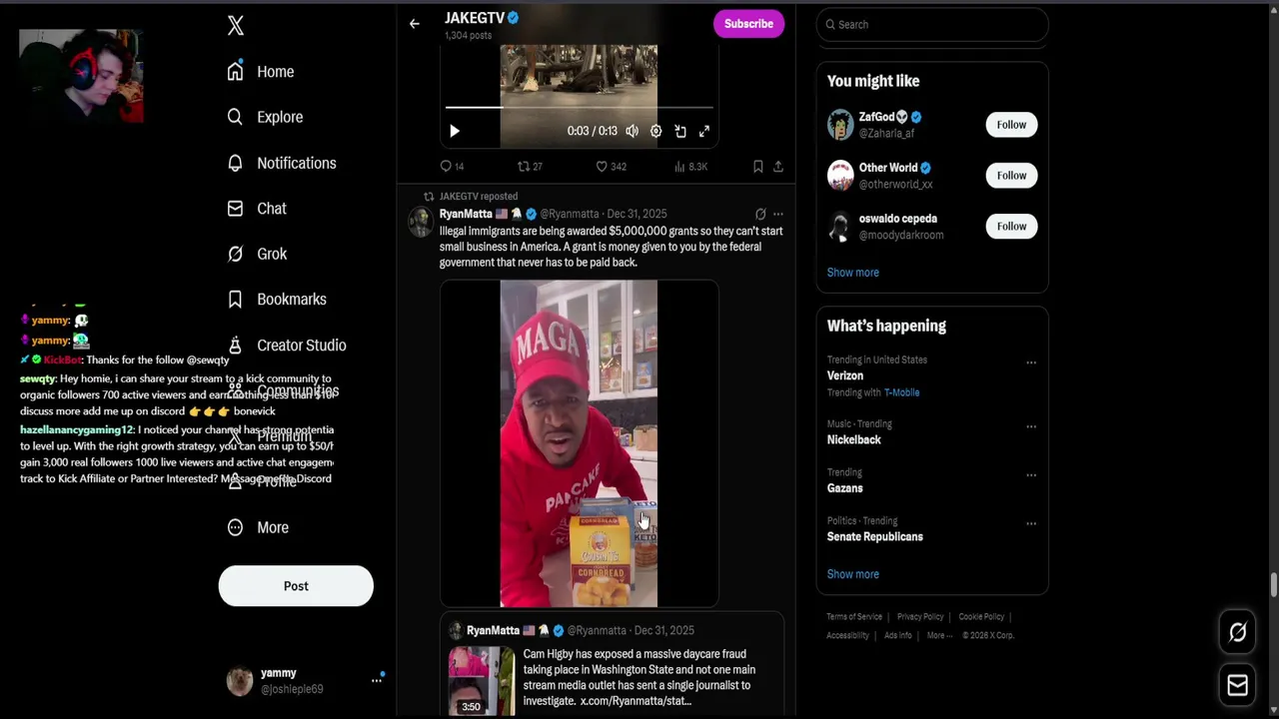
Task: Follow ZafGod
Action: pyautogui.click(x=1011, y=125)
